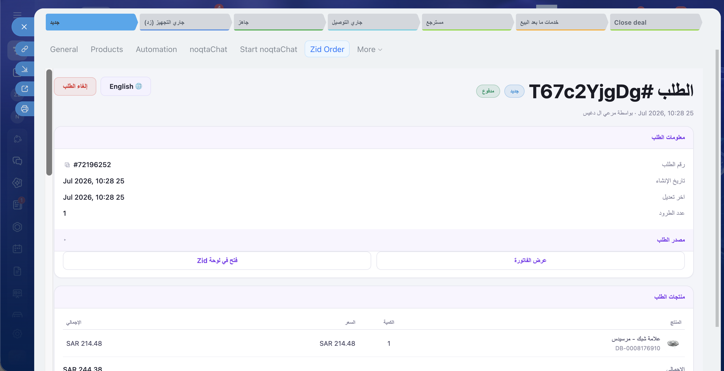Switch to the General tab

point(64,49)
